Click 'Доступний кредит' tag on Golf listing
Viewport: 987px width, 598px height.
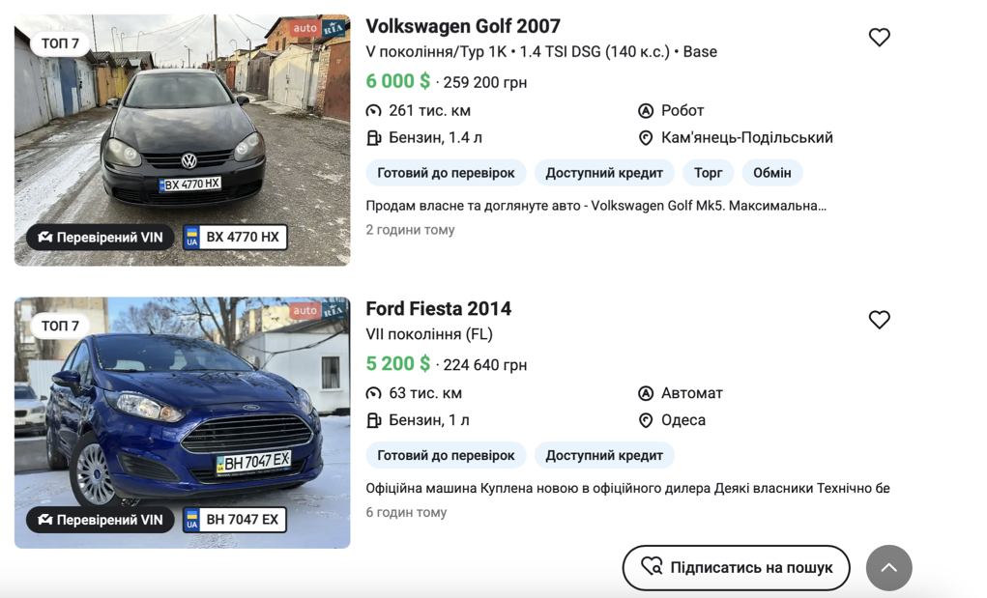pos(604,173)
